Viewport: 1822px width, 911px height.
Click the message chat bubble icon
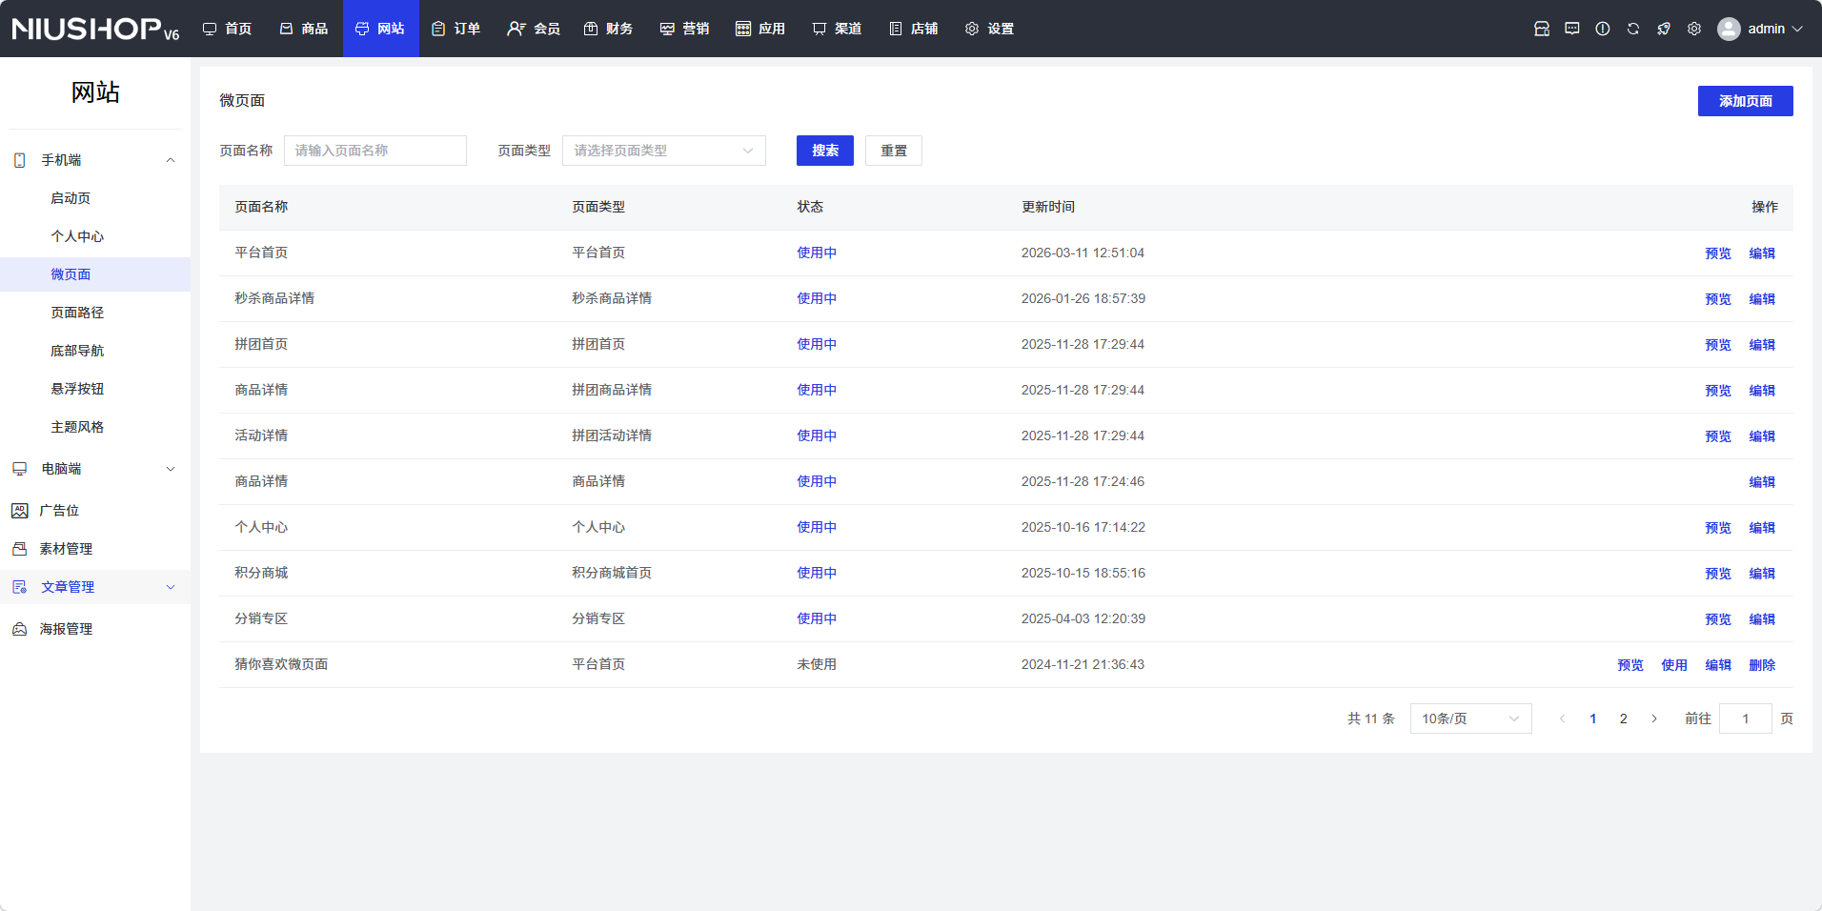tap(1571, 29)
